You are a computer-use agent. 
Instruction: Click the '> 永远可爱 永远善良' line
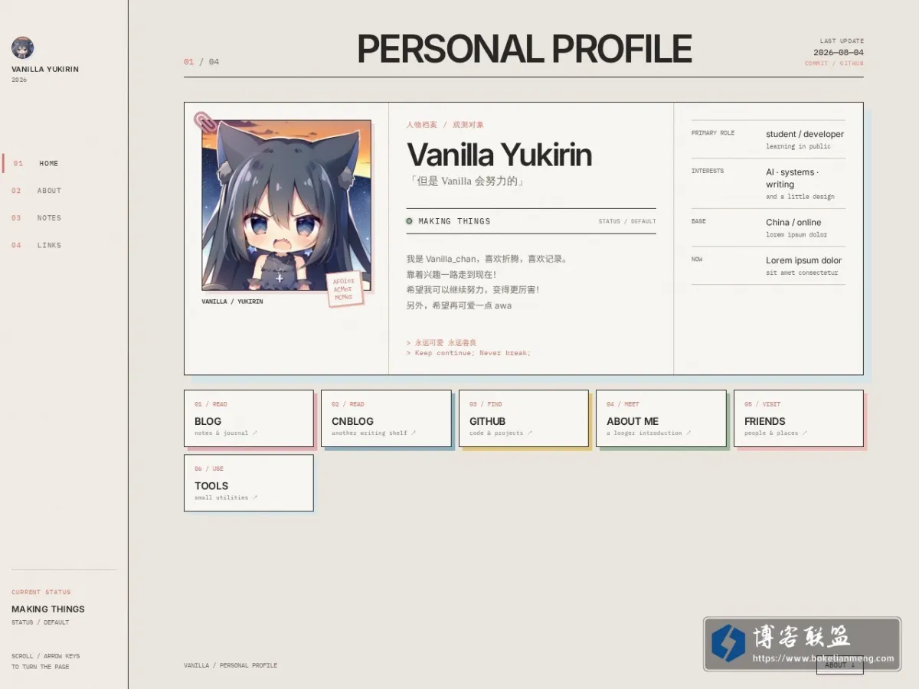[x=441, y=343]
